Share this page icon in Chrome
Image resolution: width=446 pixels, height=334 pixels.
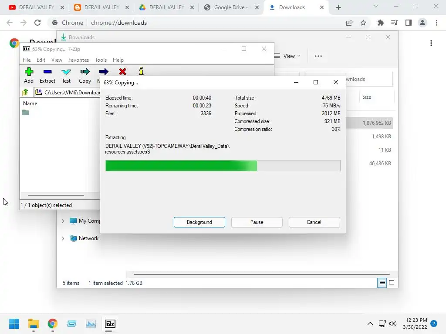[349, 23]
